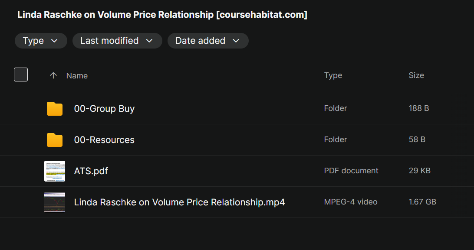Open Linda Raschke on Volume Price Relationship.mp4

point(179,202)
